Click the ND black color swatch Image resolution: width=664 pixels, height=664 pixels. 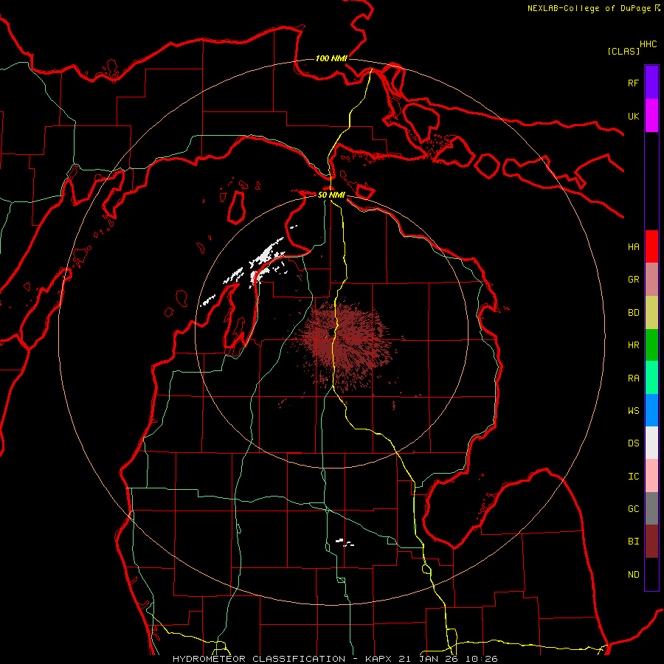pyautogui.click(x=651, y=574)
